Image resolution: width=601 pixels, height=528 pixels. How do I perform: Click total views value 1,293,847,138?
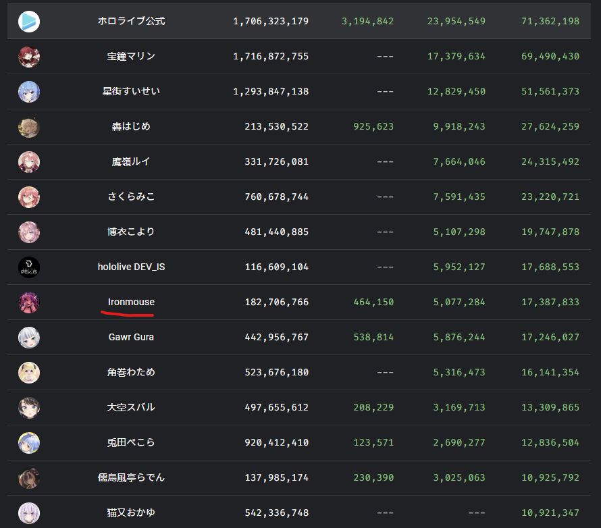(271, 92)
